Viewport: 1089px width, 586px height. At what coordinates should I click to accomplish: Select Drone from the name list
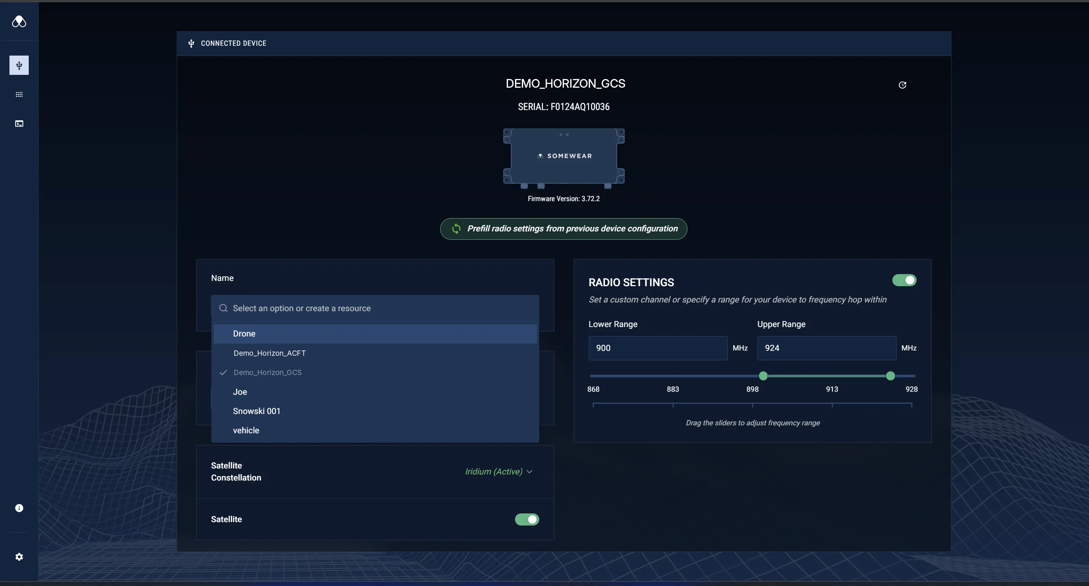pos(375,333)
